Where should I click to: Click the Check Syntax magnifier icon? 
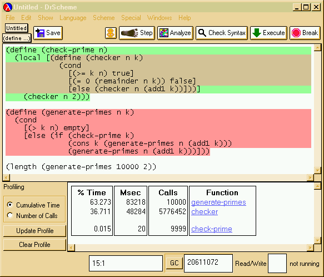tap(202, 33)
